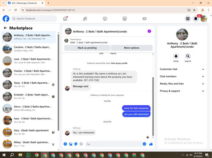Open the Windows Start menu

(4, 155)
